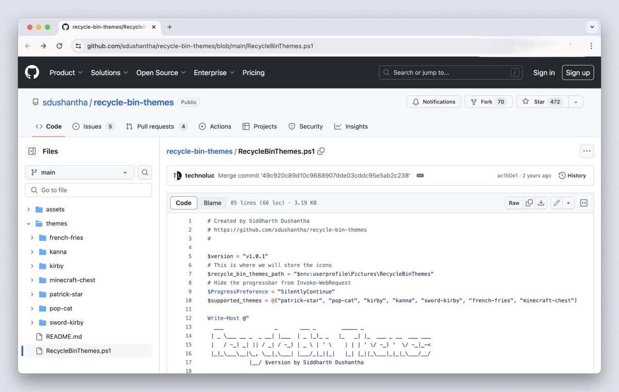Switch to the Blame view

213,203
